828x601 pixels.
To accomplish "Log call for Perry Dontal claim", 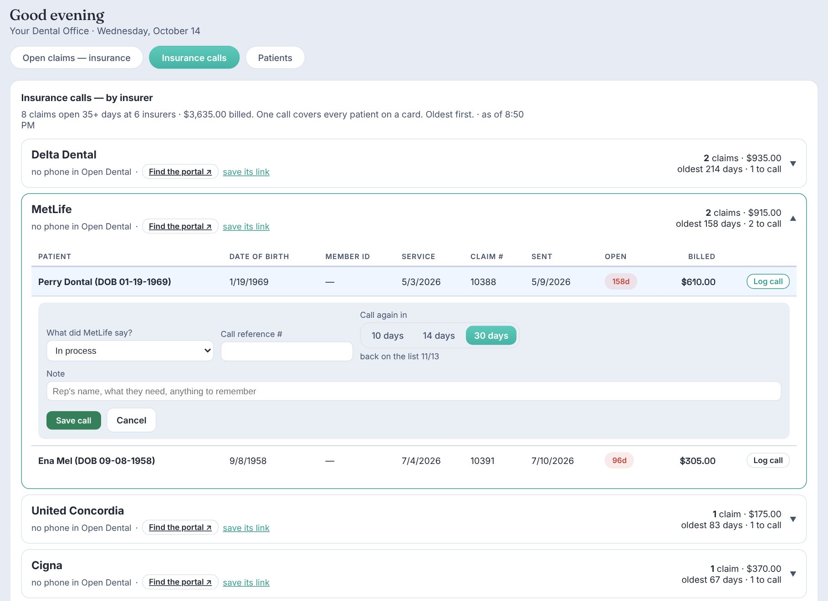I will pyautogui.click(x=768, y=281).
